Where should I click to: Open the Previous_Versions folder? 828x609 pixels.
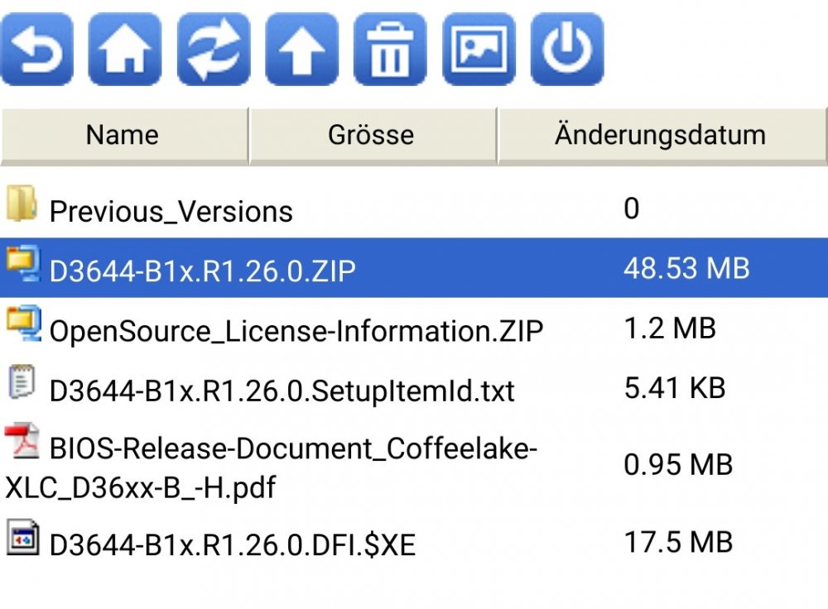click(414, 209)
